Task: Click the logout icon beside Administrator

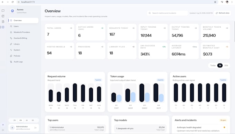Action: (36, 128)
